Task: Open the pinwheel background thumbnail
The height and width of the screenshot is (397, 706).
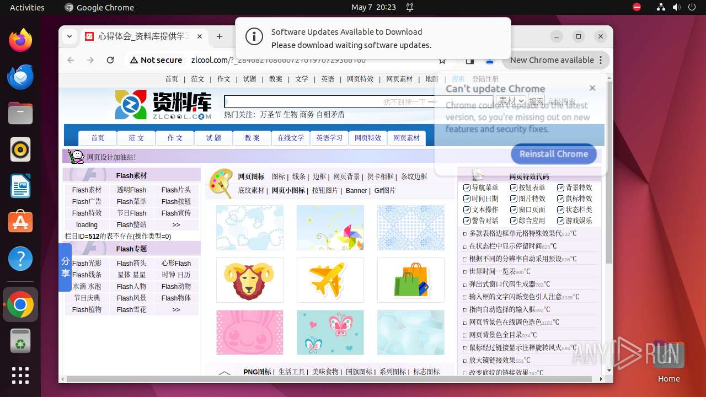Action: 330,228
